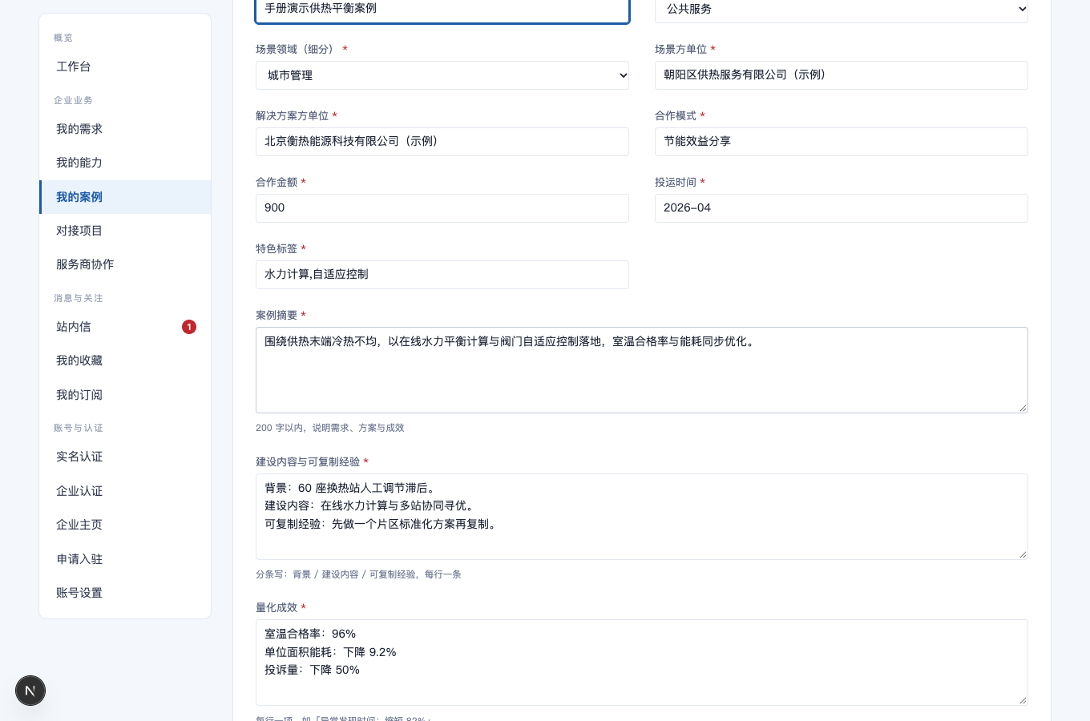
Task: Go to 企业认证 page
Action: (125, 491)
